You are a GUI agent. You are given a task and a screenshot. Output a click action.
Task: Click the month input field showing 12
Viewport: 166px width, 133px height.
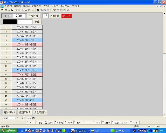pos(45,16)
